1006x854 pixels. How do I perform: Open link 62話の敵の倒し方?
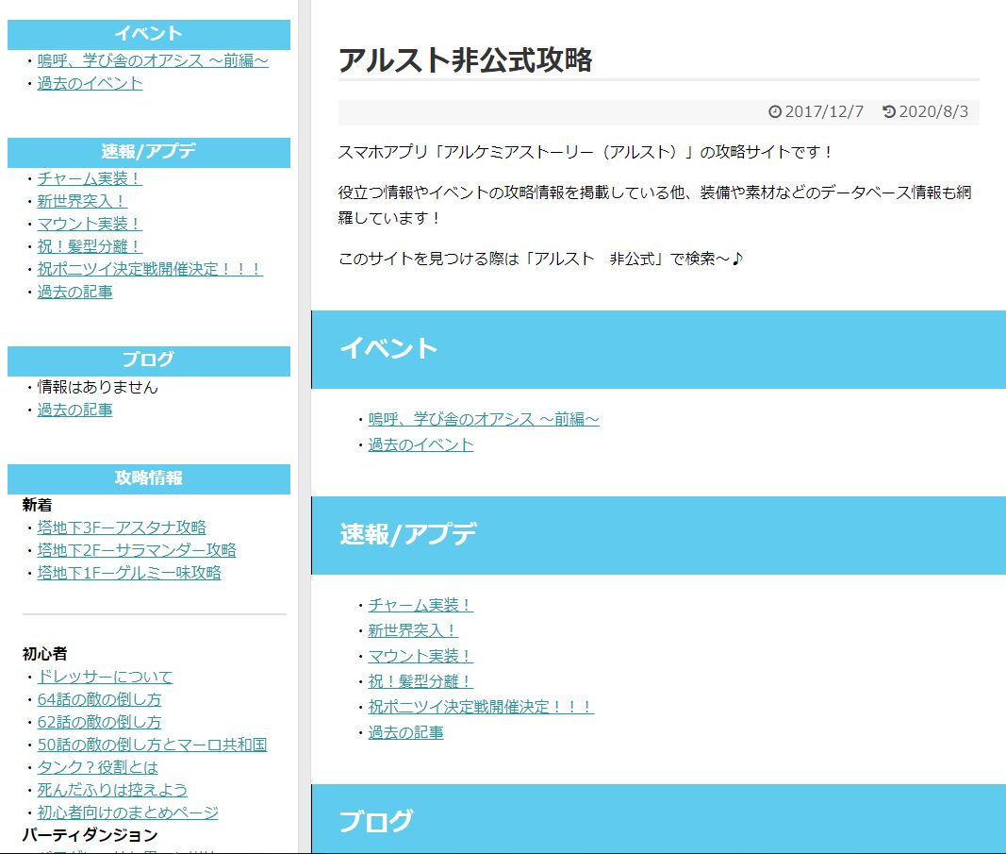click(x=99, y=722)
